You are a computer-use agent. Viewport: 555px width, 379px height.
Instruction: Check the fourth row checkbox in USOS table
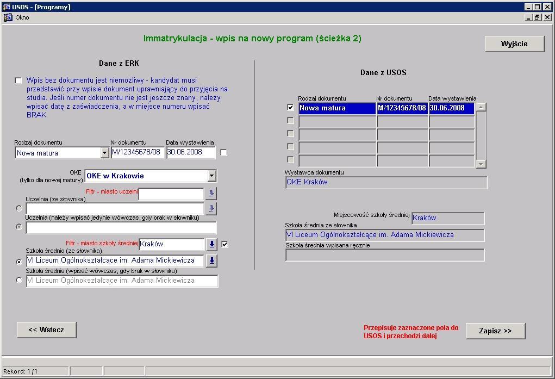pyautogui.click(x=291, y=147)
